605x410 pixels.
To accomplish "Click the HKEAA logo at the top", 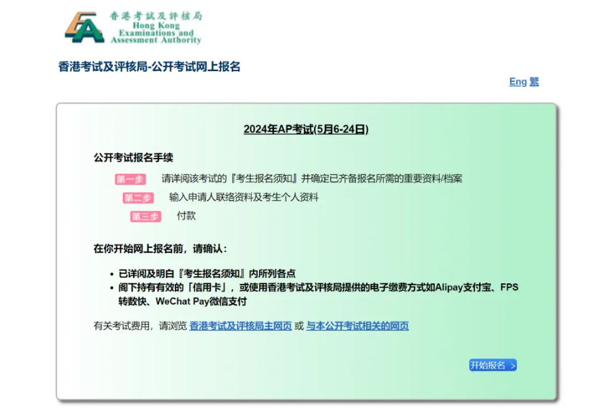I will pyautogui.click(x=134, y=27).
